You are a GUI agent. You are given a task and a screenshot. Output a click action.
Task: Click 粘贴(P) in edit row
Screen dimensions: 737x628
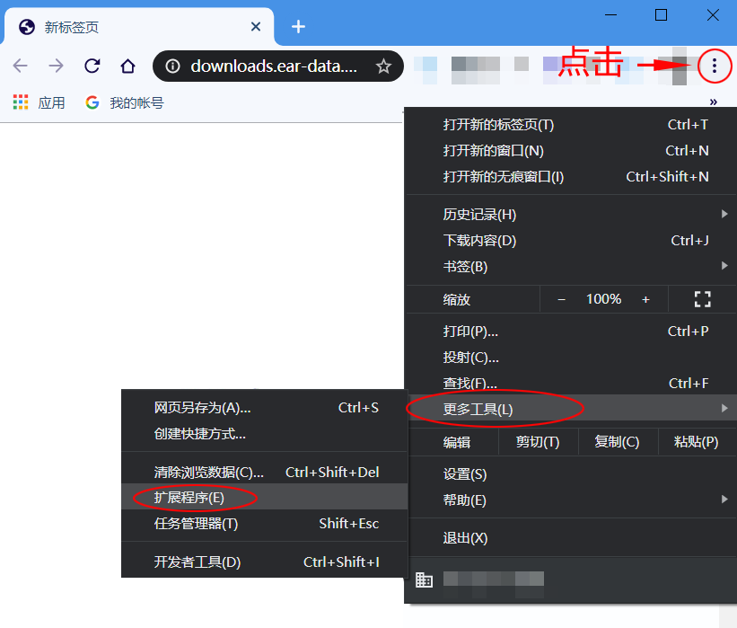pyautogui.click(x=696, y=442)
